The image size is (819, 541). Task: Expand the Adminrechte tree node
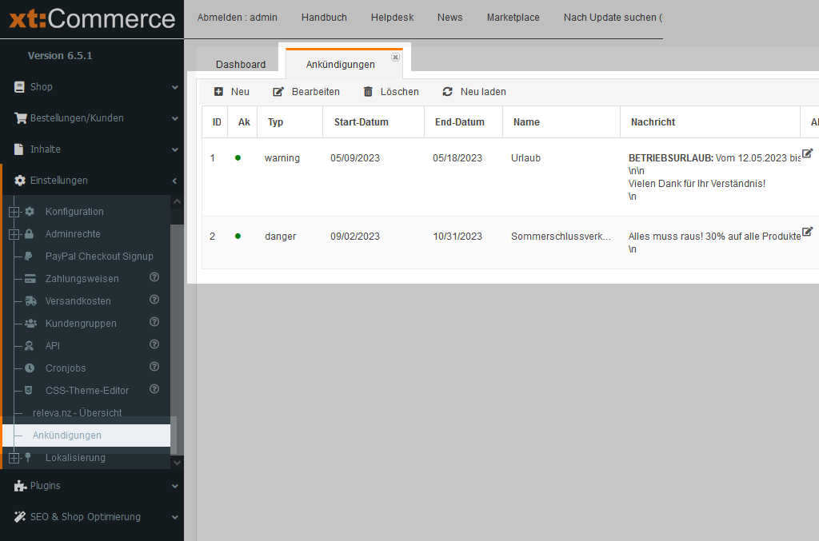point(14,234)
